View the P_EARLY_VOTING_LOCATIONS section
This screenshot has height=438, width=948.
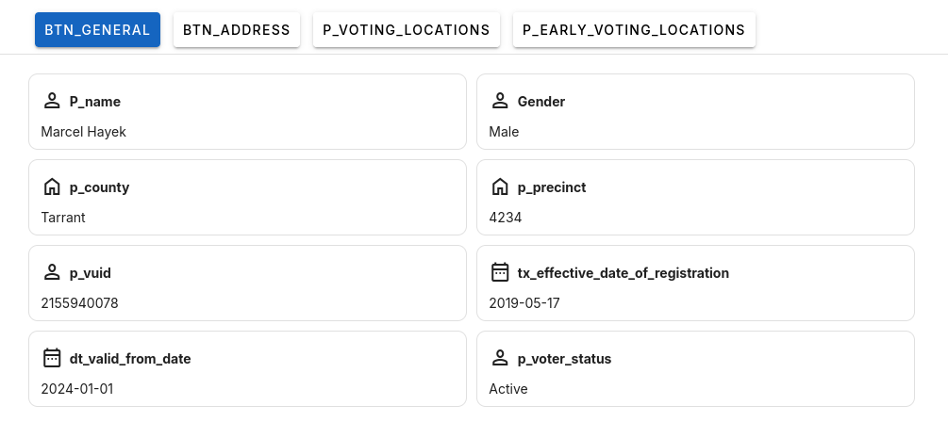pos(634,30)
